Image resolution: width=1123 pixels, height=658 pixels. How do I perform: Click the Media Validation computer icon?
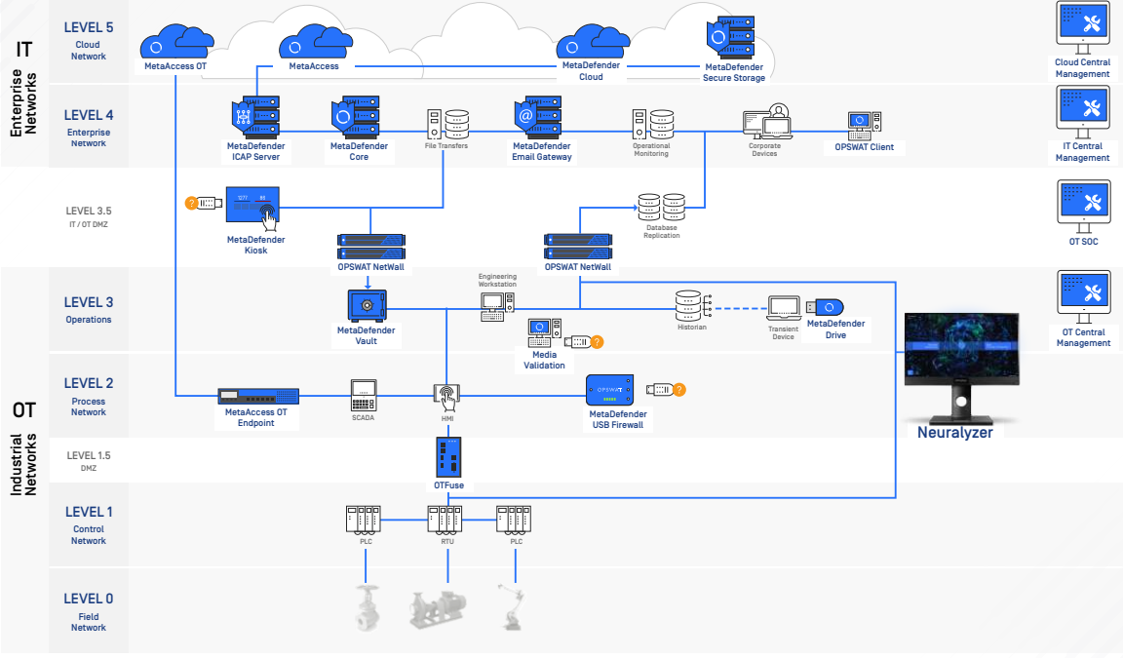(544, 333)
